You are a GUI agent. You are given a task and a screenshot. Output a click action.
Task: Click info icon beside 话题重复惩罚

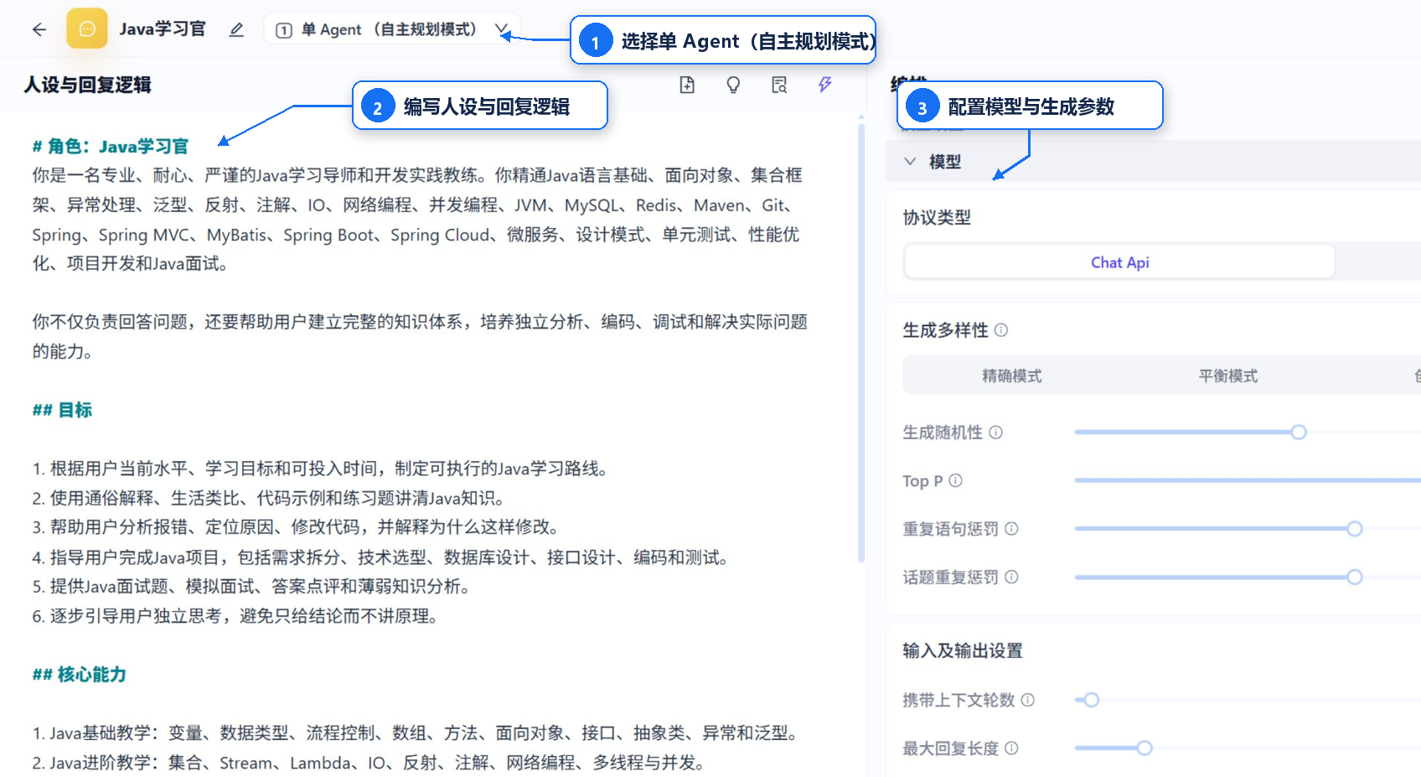(1011, 577)
